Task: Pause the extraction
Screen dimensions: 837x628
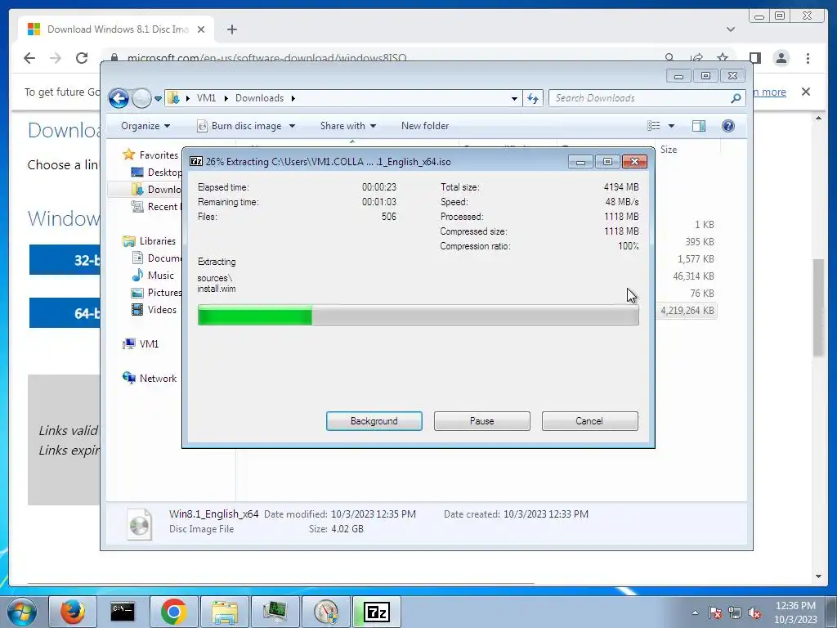Action: click(x=481, y=421)
